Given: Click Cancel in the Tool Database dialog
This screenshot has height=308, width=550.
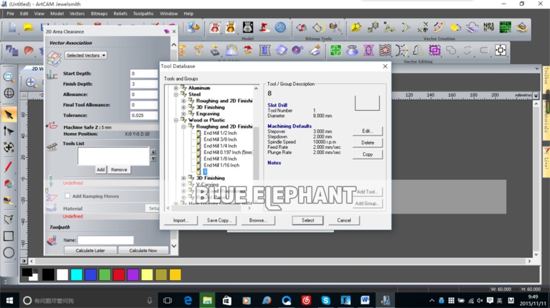Looking at the screenshot, I should point(344,220).
